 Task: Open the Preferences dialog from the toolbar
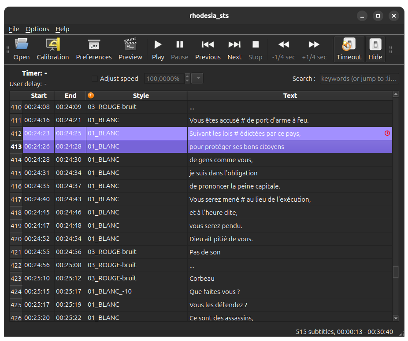point(94,49)
